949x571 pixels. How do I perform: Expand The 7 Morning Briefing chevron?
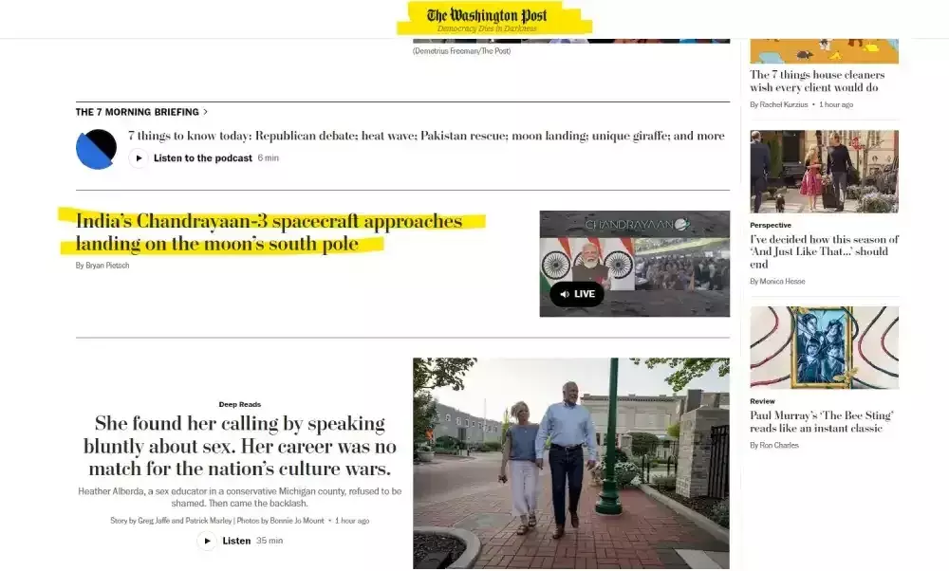click(x=206, y=112)
